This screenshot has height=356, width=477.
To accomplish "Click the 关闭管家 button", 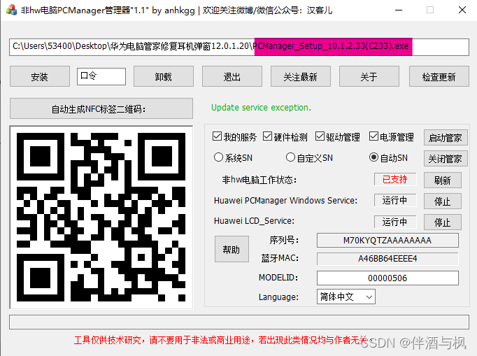I will [446, 159].
